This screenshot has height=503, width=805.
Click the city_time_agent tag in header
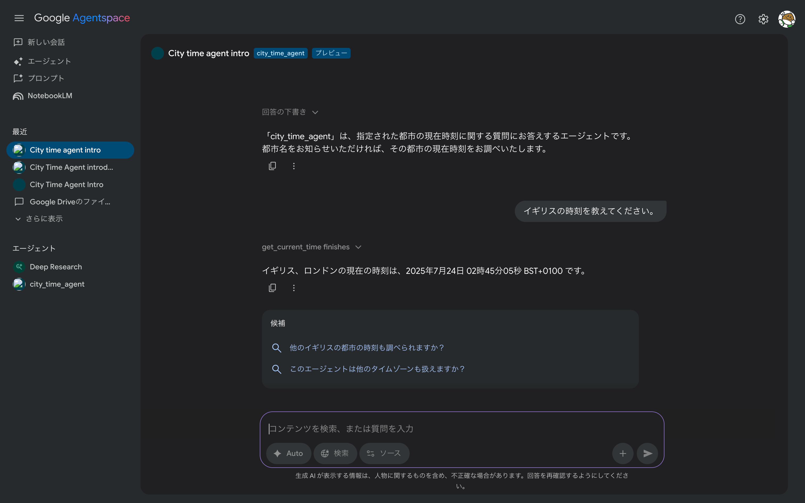click(280, 53)
